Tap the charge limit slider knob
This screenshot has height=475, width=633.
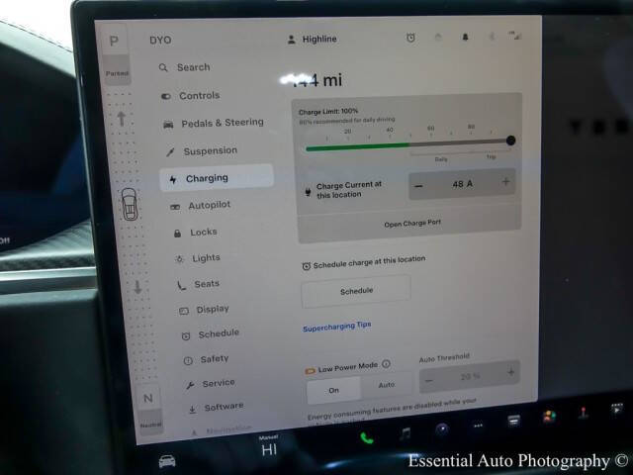[x=510, y=141]
